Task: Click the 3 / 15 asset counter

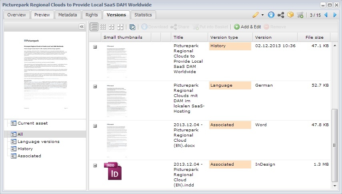Action: [315, 15]
